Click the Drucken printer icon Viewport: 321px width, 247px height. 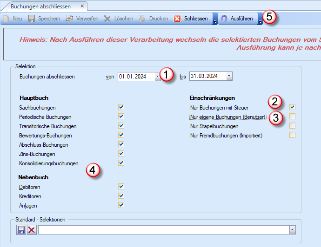142,19
